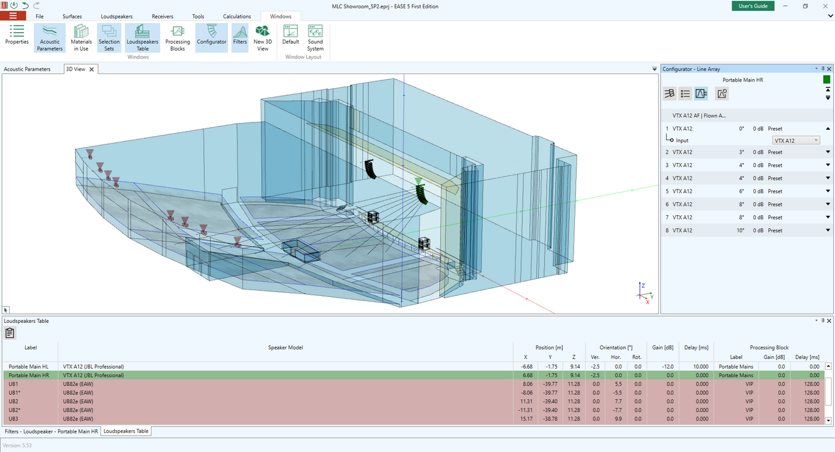Click the green color swatch in Configurator
Image resolution: width=835 pixels, height=452 pixels.
click(x=827, y=80)
